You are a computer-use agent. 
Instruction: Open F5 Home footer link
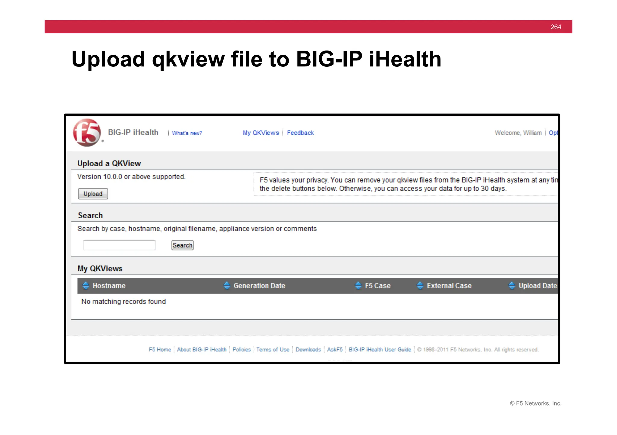point(160,350)
